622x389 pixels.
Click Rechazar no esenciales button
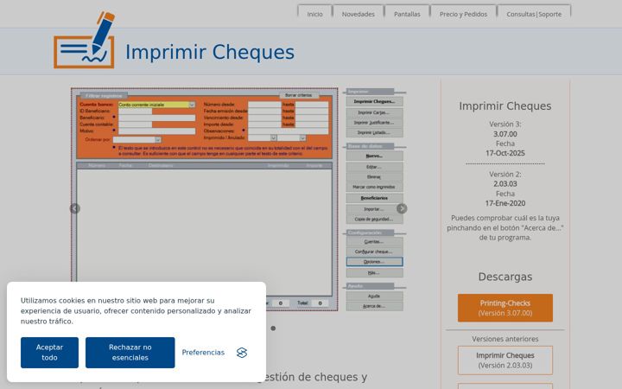coord(130,353)
